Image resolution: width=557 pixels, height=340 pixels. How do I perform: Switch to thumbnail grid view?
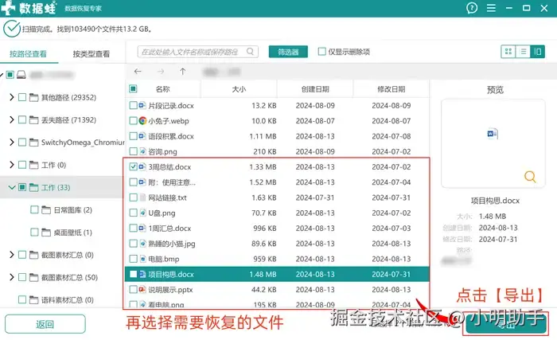508,52
